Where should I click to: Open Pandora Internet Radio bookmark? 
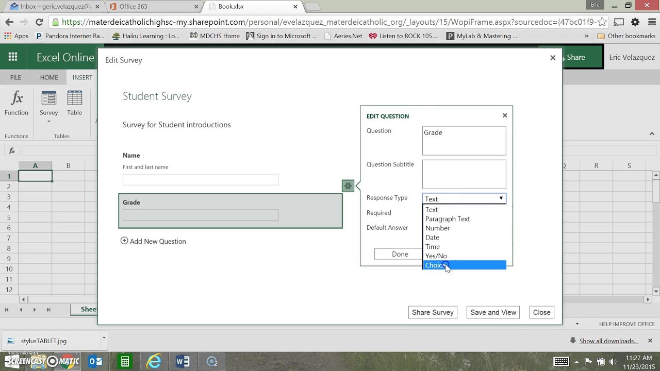tap(70, 36)
